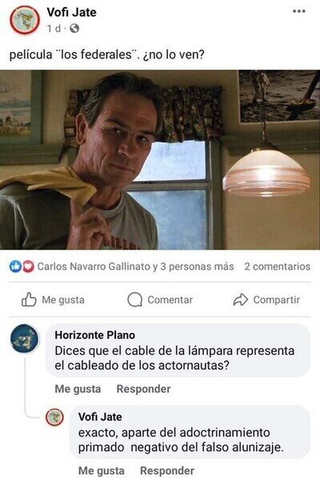
Task: Click Responder under Vofi Jate's reply
Action: click(167, 471)
